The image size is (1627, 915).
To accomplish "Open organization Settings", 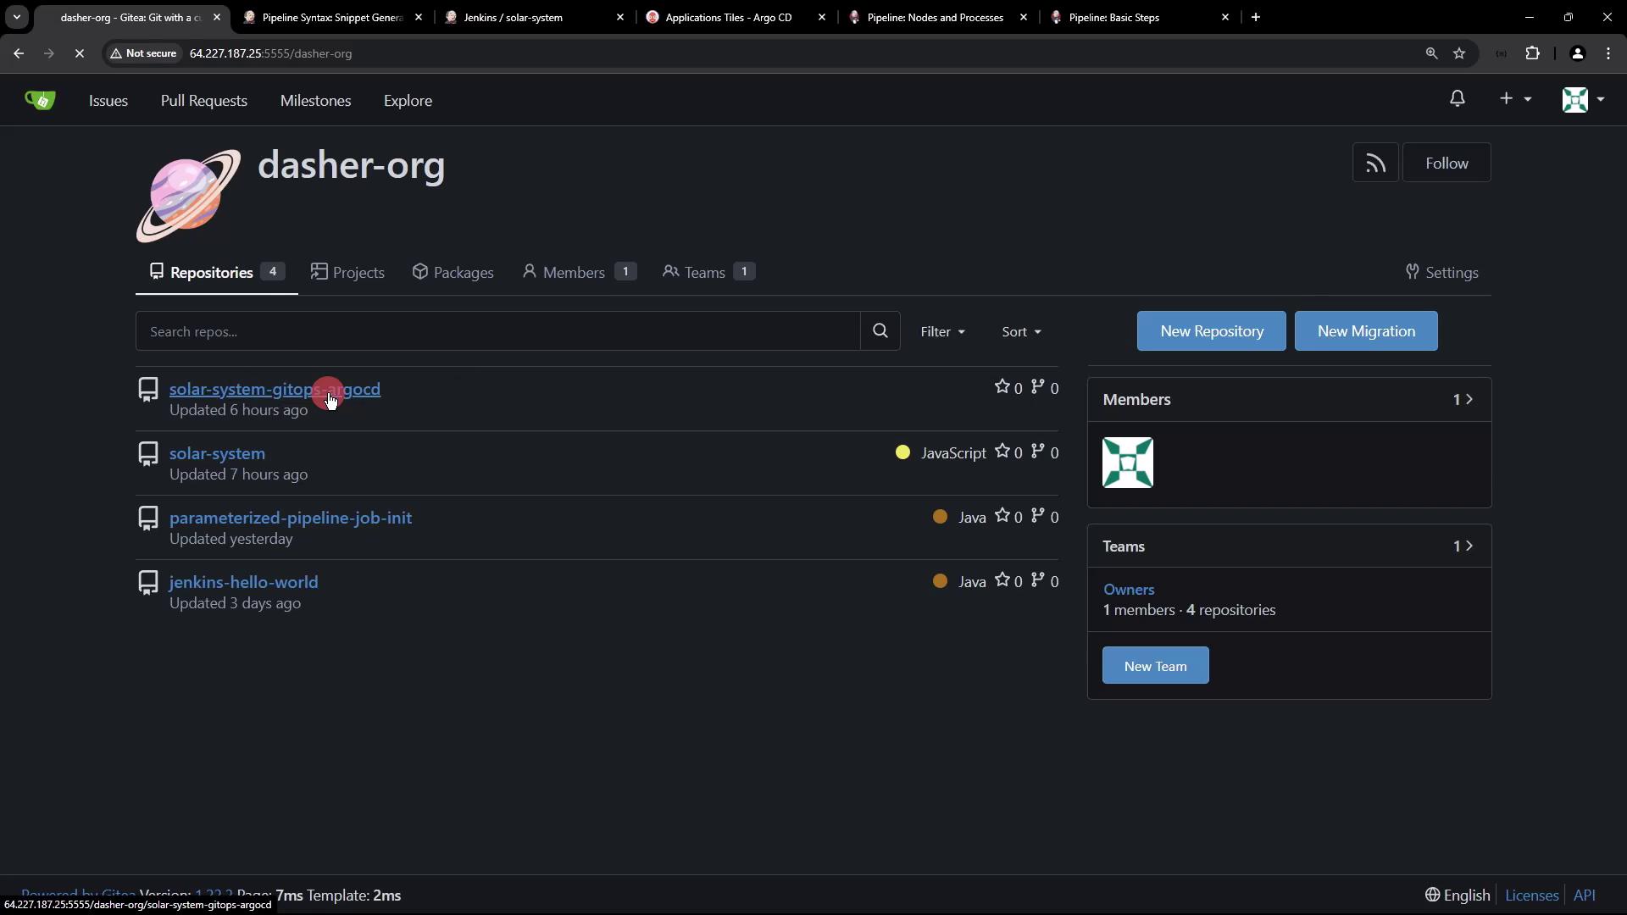I will [1441, 272].
